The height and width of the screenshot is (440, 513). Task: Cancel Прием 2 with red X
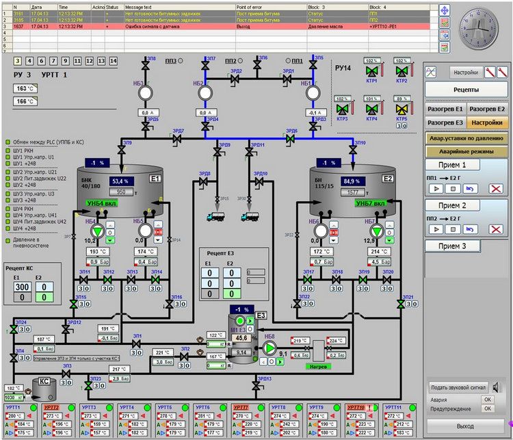point(496,229)
